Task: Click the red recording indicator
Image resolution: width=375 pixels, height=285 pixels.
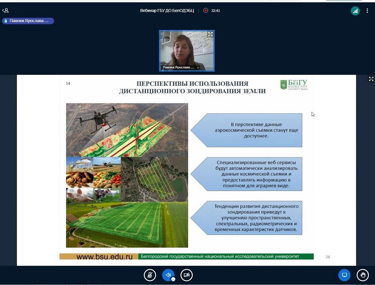Action: [205, 10]
